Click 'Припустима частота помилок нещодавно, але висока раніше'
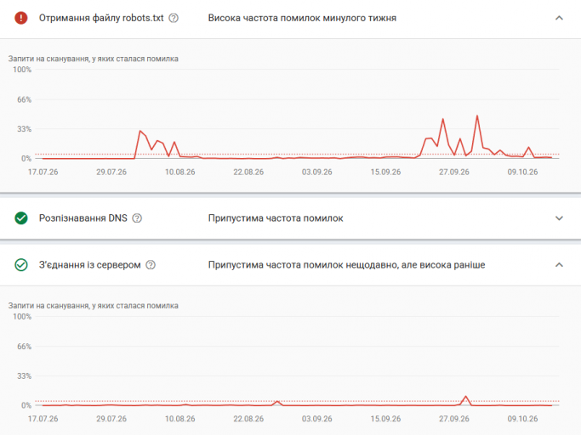This screenshot has height=435, width=581. click(x=346, y=265)
